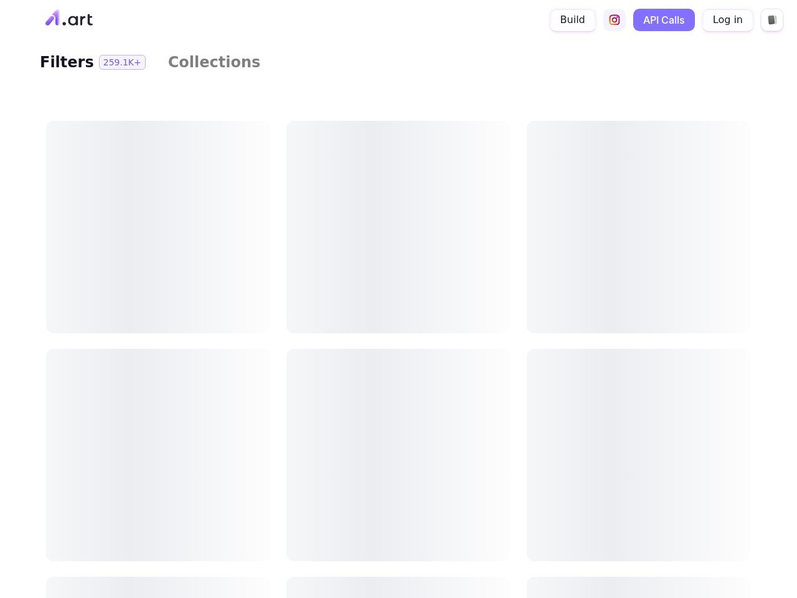The height and width of the screenshot is (598, 797).
Task: Open the Instagram icon link
Action: click(614, 20)
